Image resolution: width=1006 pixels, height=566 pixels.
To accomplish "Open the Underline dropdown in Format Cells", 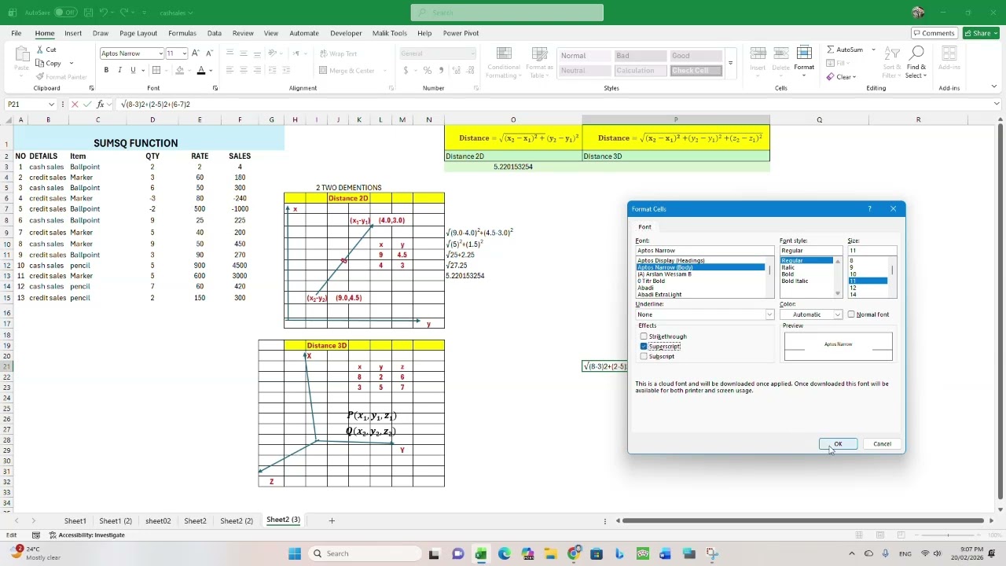I will pyautogui.click(x=769, y=314).
